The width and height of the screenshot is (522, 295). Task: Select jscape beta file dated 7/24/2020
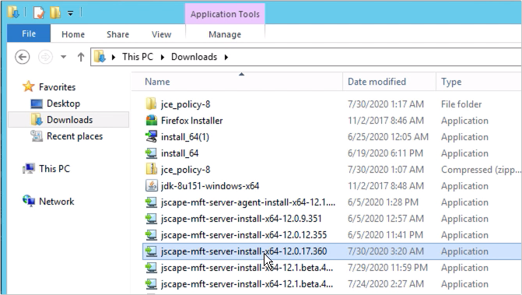(x=247, y=283)
